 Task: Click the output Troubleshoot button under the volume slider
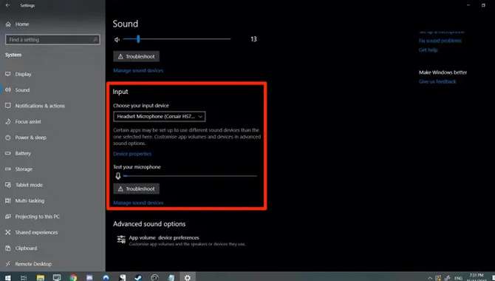pos(137,57)
